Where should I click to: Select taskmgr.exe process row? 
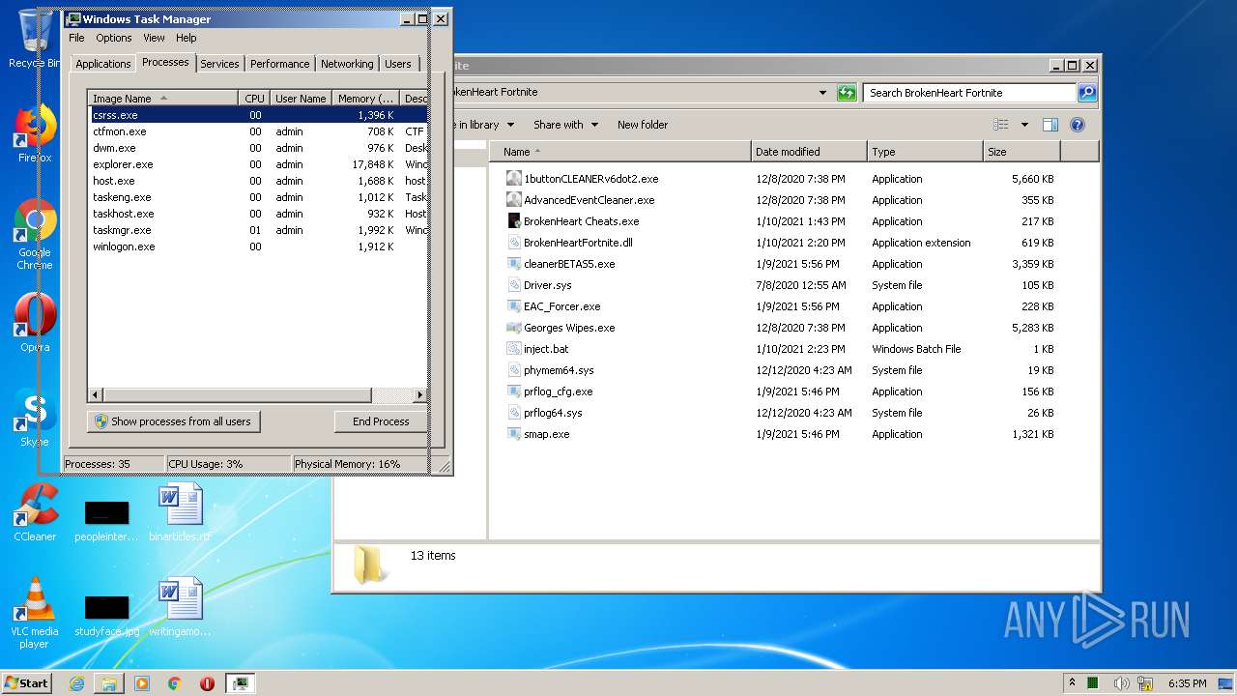coord(258,230)
